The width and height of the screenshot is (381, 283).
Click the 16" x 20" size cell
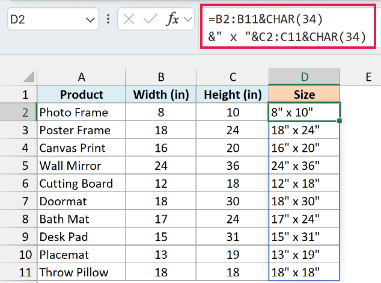point(304,148)
